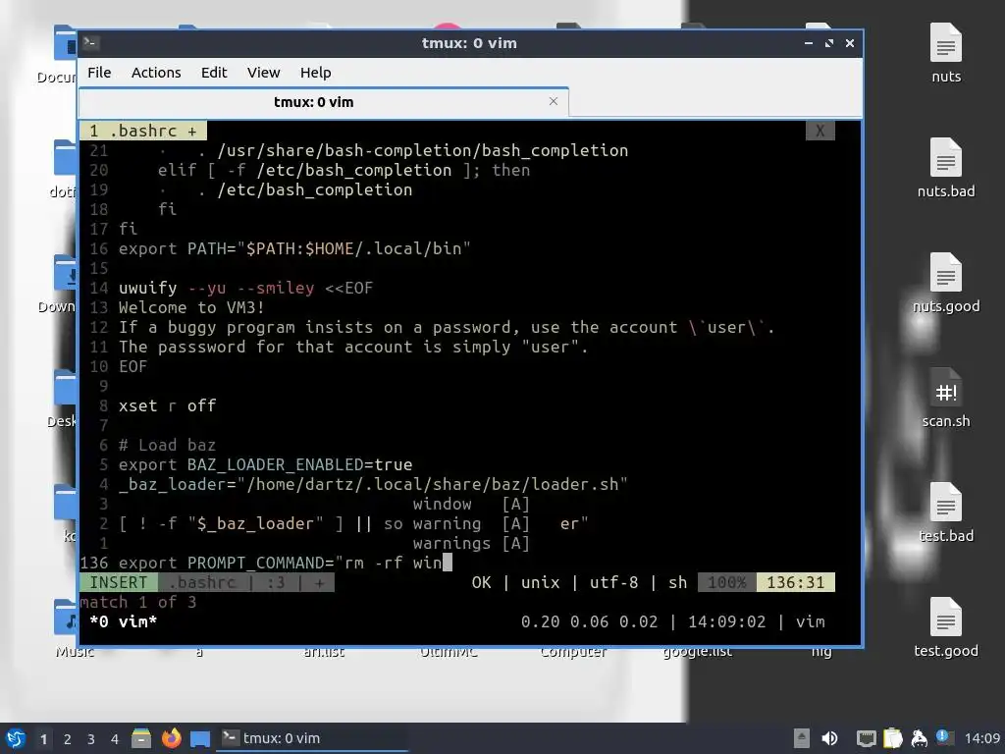1005x754 pixels.
Task: Click the 14:09:02 tmux clock
Action: pyautogui.click(x=727, y=621)
